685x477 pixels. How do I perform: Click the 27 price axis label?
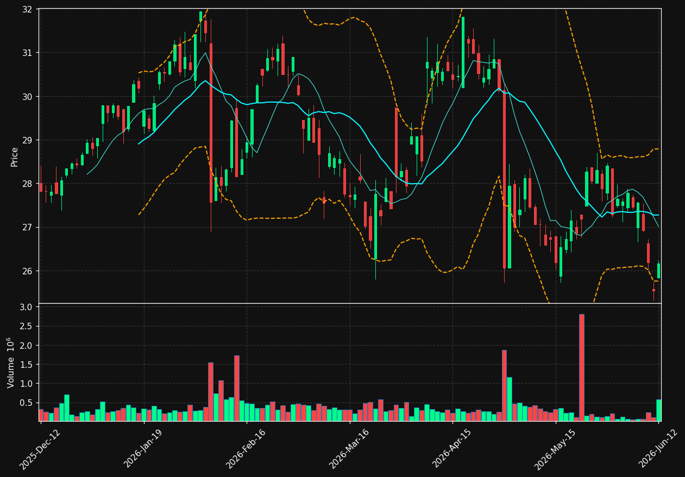pyautogui.click(x=27, y=228)
